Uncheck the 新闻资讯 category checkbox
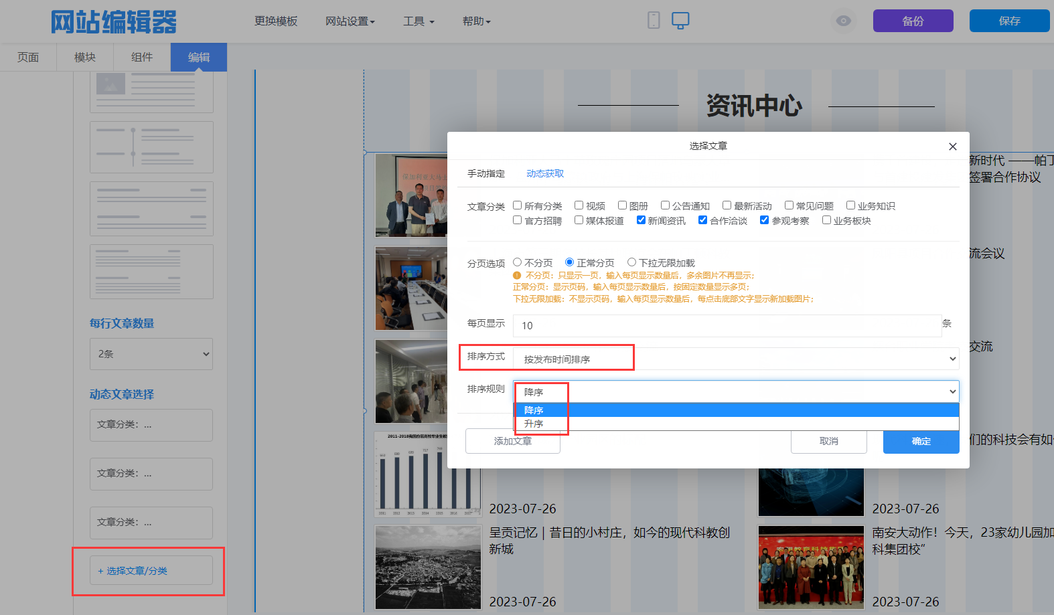 pyautogui.click(x=641, y=220)
